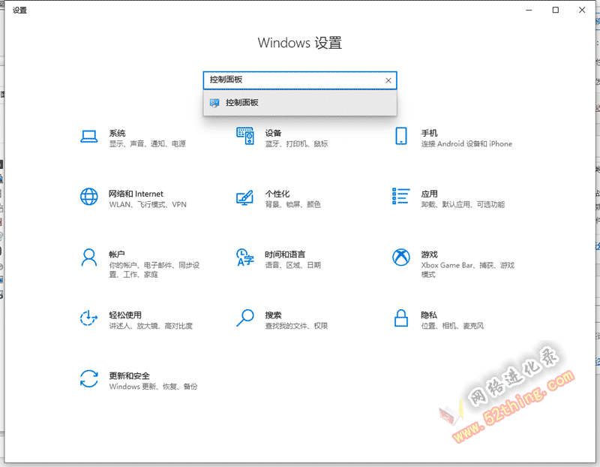Open the 应用 list icon
This screenshot has width=600, height=467.
tap(401, 196)
